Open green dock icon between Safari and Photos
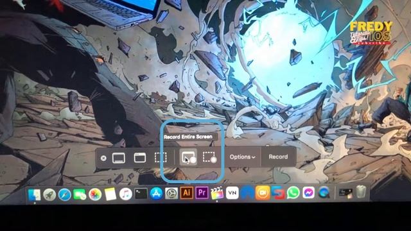Viewport: 411px width, 231px height. tap(80, 194)
